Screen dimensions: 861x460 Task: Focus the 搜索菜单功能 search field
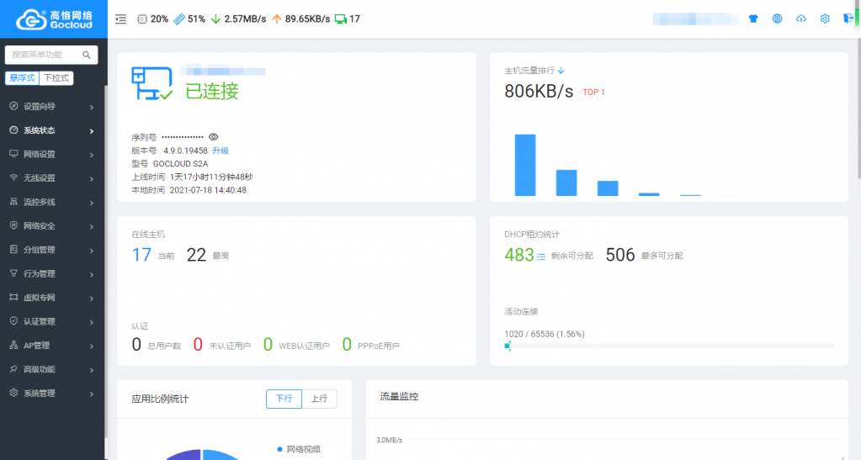pyautogui.click(x=51, y=55)
